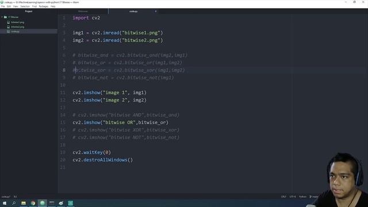Switch to the code.py editor tab
Image resolution: width=368 pixels, height=207 pixels.
pos(133,11)
